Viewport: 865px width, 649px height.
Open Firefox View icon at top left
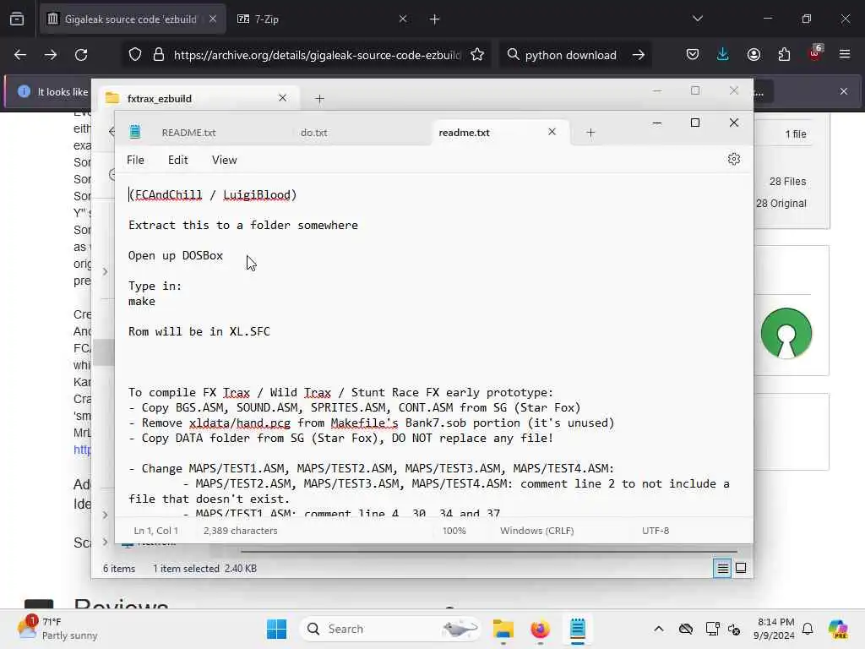tap(17, 19)
